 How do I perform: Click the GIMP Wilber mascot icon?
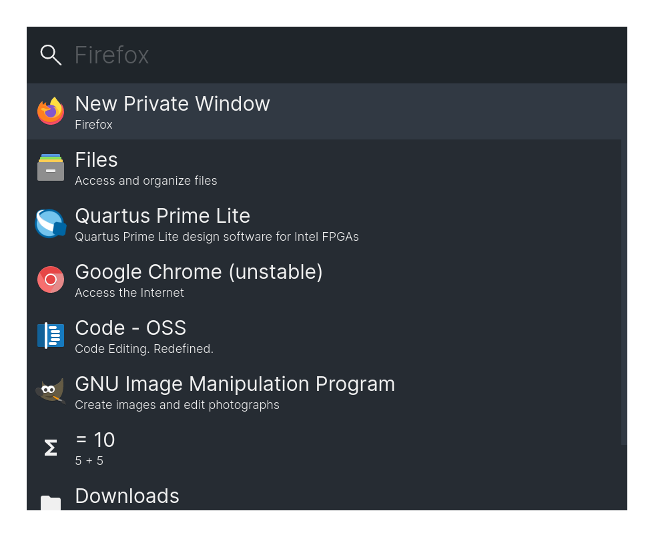(51, 391)
